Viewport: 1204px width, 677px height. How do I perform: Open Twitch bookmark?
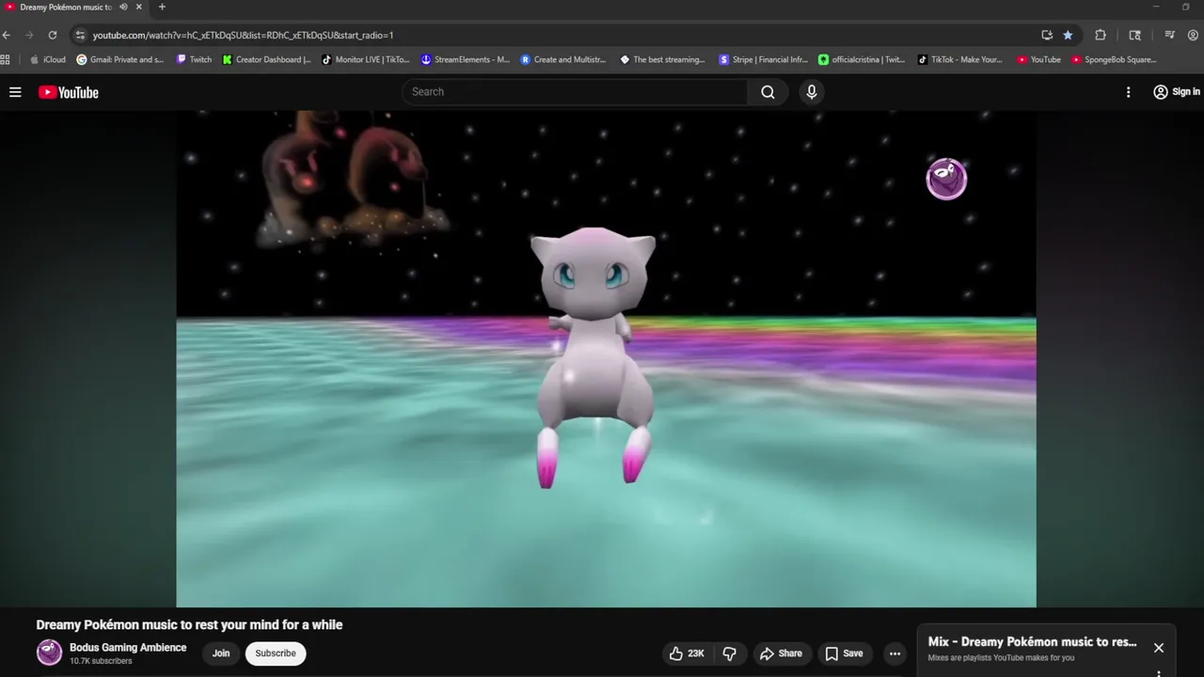pos(194,59)
